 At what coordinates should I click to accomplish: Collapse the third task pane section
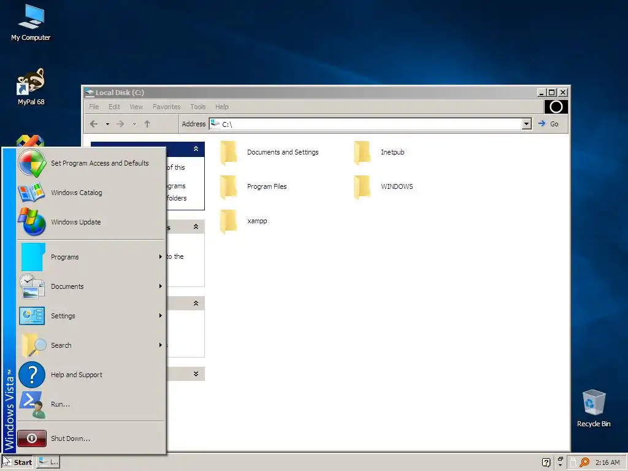pos(196,303)
